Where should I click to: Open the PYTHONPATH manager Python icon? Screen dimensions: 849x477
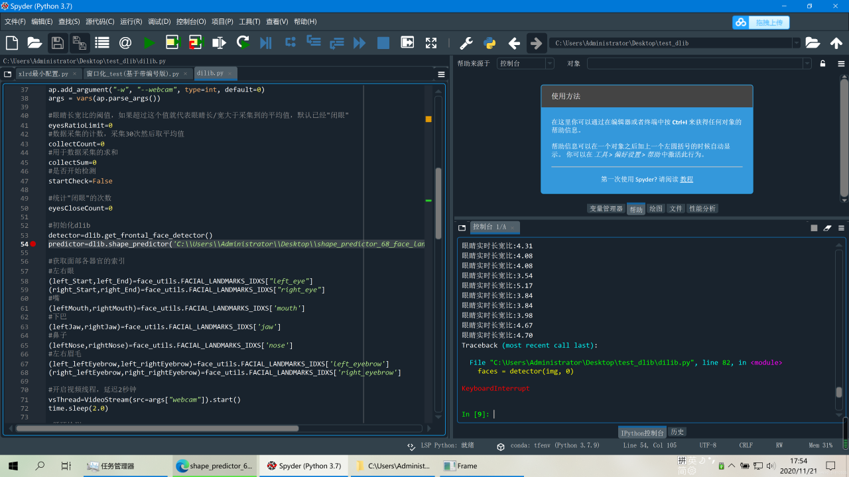pos(490,43)
